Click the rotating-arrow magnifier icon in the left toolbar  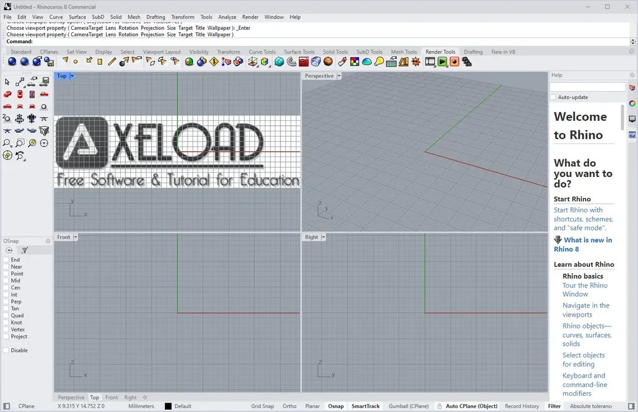click(x=19, y=156)
